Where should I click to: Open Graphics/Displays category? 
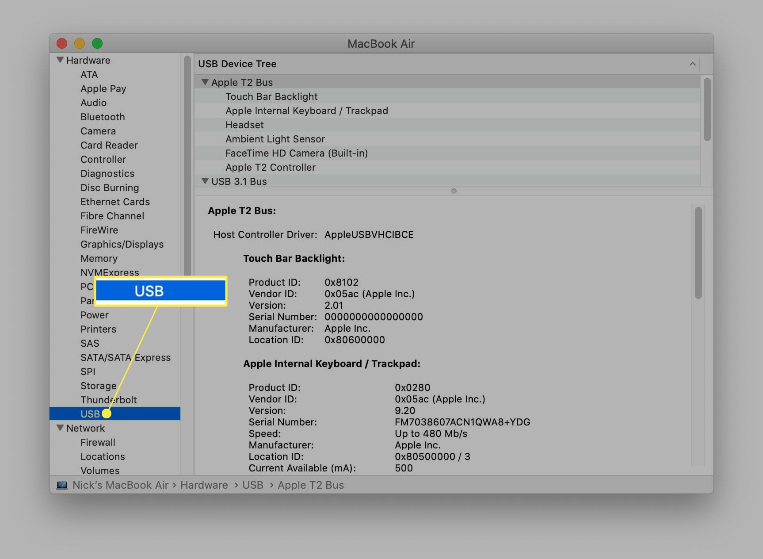pos(122,244)
